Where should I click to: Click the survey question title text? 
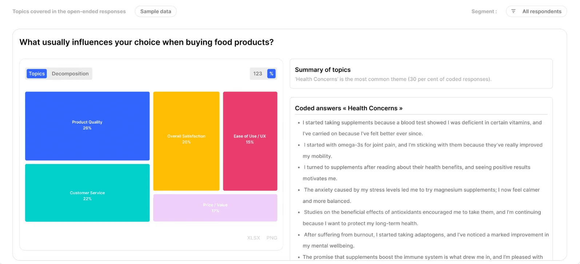pyautogui.click(x=147, y=42)
